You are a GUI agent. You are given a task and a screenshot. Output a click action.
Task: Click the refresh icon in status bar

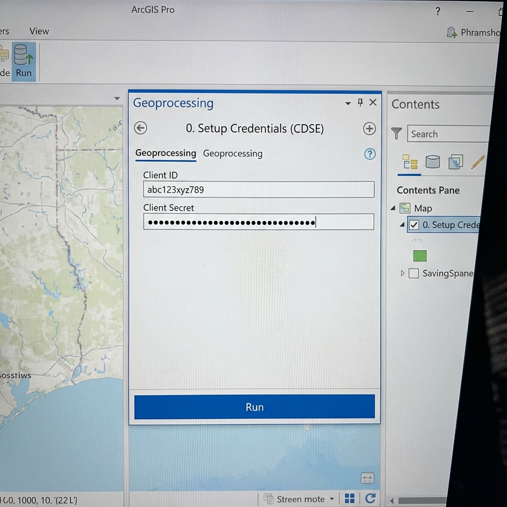point(370,498)
